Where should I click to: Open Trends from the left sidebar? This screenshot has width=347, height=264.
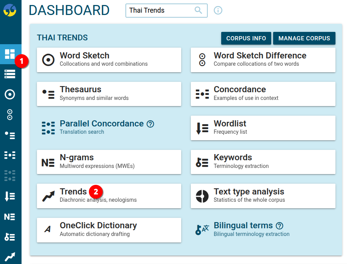pos(10,257)
